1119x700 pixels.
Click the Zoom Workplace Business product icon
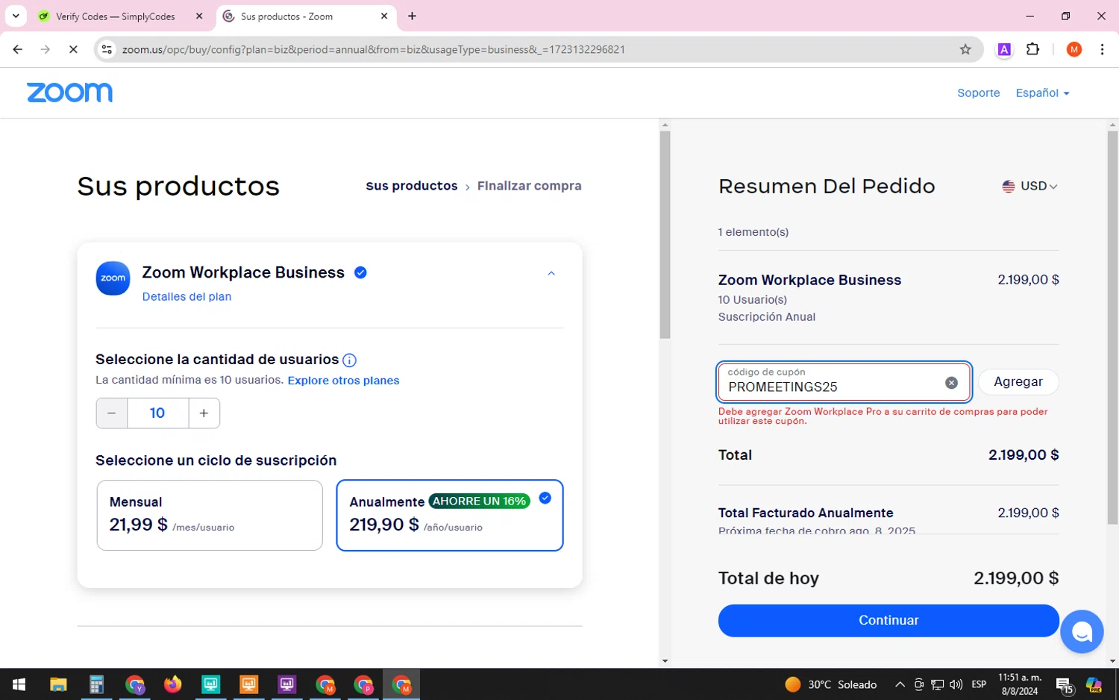(113, 278)
